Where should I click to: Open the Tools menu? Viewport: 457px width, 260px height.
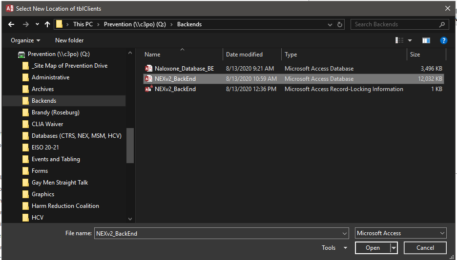click(334, 248)
